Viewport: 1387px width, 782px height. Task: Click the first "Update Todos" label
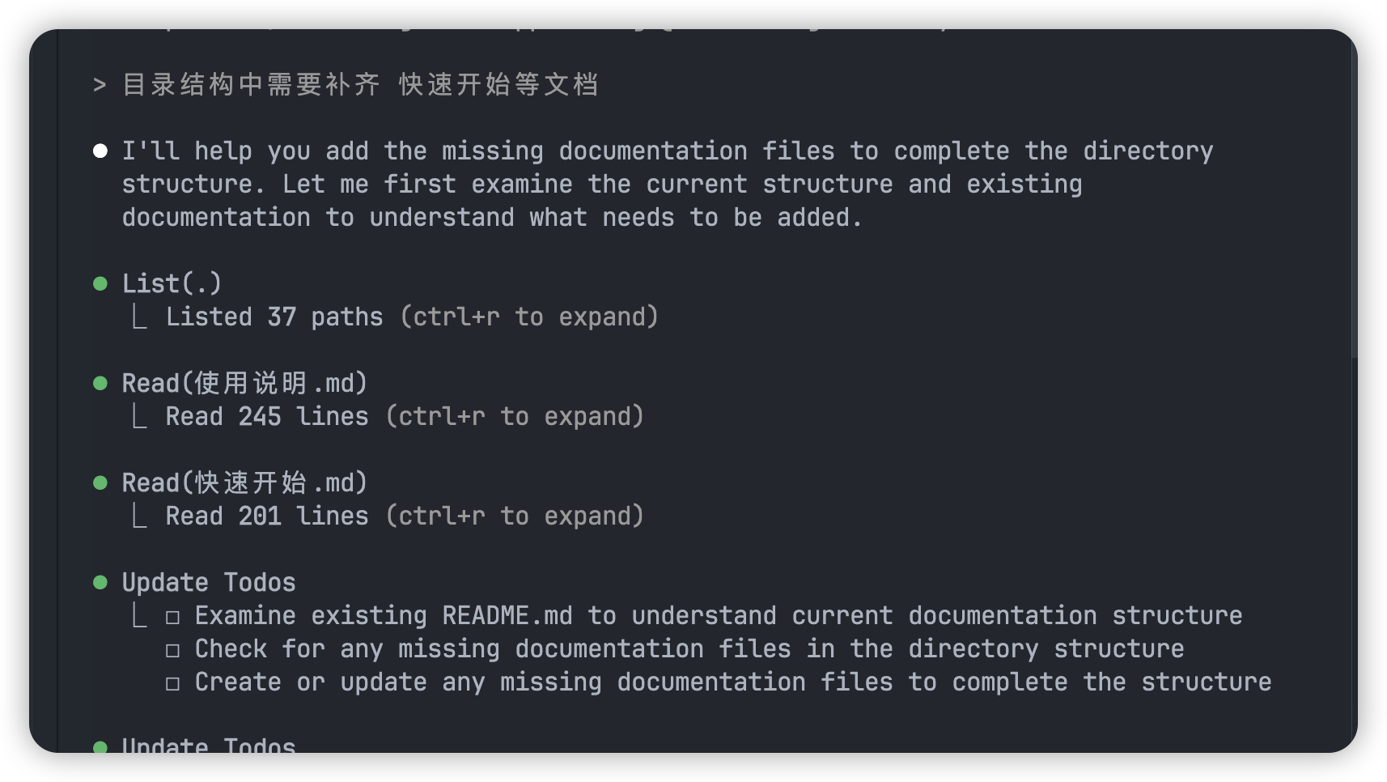(x=209, y=582)
